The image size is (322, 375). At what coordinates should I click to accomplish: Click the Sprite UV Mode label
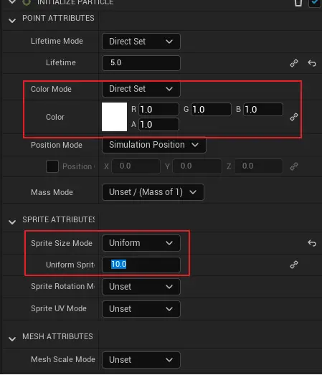pos(59,308)
